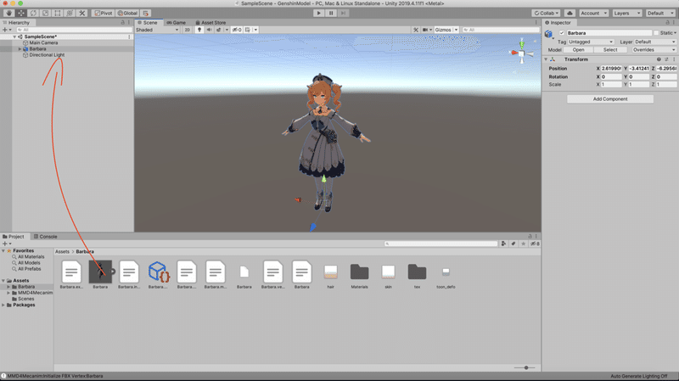Collapse the SampleScene tree node

click(x=14, y=36)
